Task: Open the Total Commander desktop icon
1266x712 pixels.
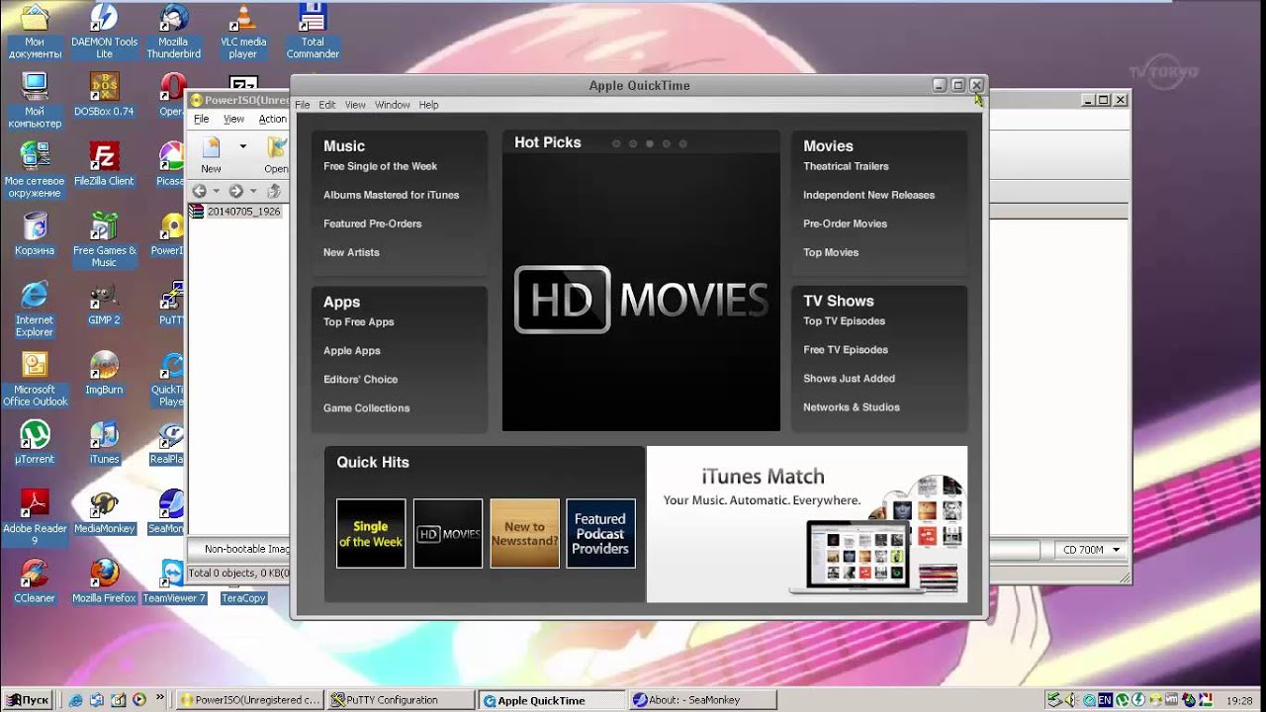Action: [x=313, y=31]
